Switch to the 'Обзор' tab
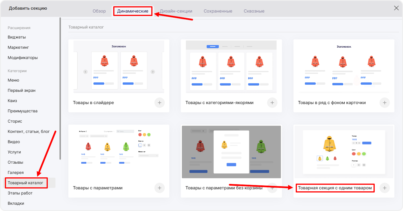 (99, 11)
